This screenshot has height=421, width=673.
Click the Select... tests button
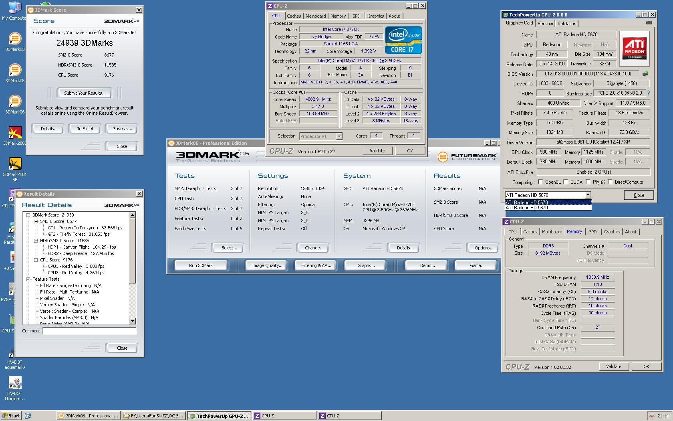229,248
